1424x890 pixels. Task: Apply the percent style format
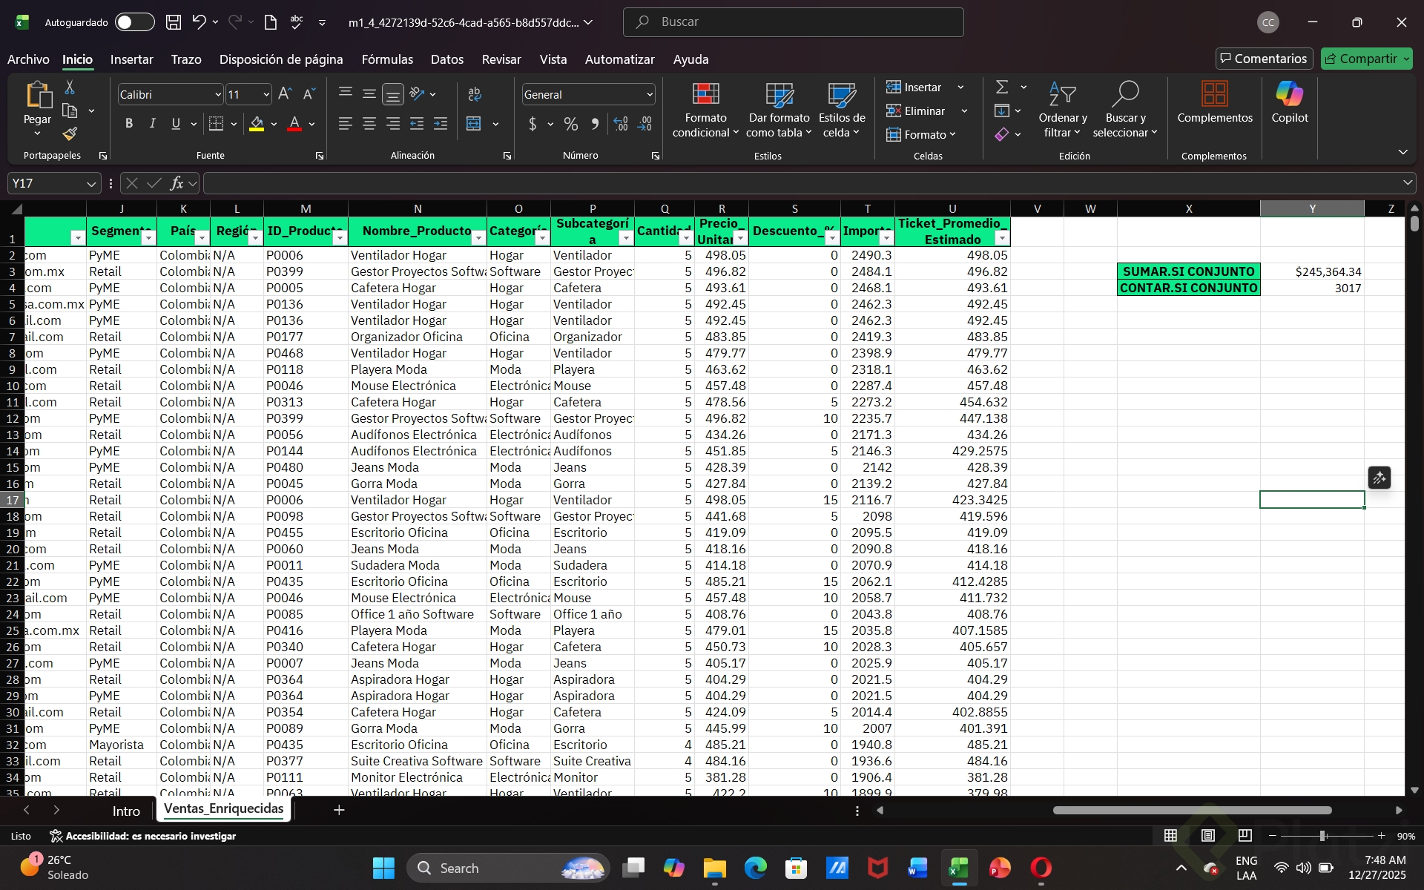[x=570, y=124]
